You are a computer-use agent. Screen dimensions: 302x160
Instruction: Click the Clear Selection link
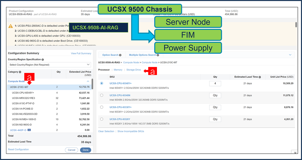click(x=106, y=131)
